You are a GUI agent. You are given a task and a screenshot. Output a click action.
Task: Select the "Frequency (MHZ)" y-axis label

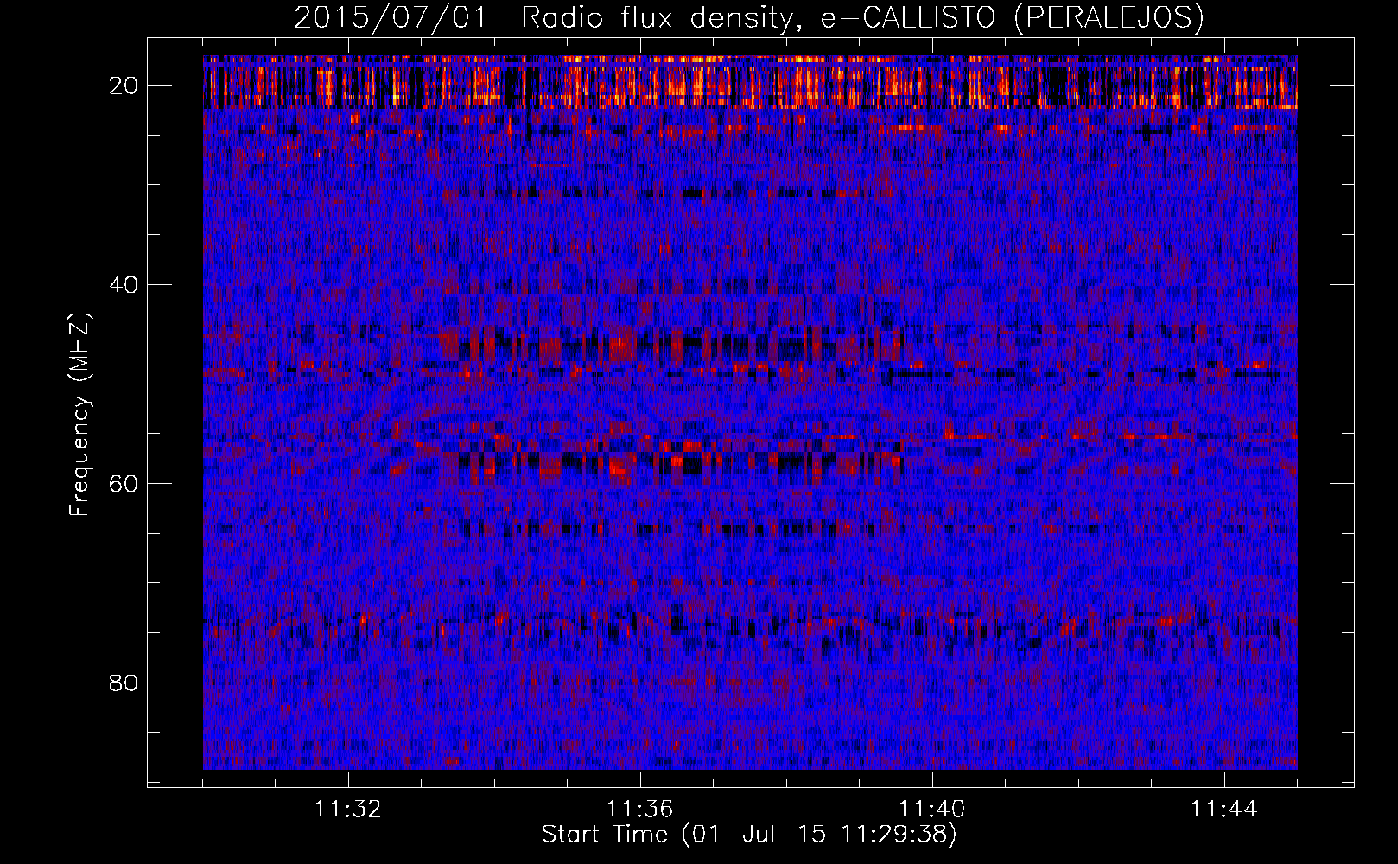pyautogui.click(x=79, y=415)
